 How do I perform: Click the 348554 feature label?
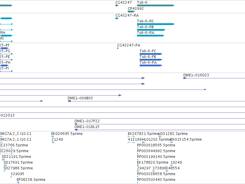(x=173, y=168)
